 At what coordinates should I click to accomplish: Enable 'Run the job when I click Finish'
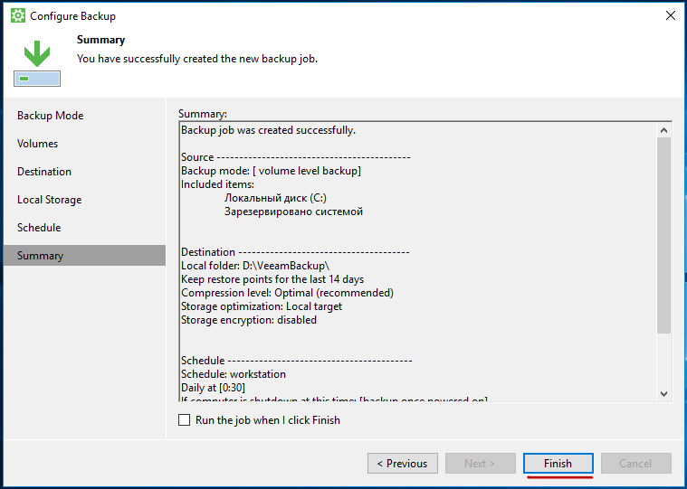pyautogui.click(x=185, y=420)
